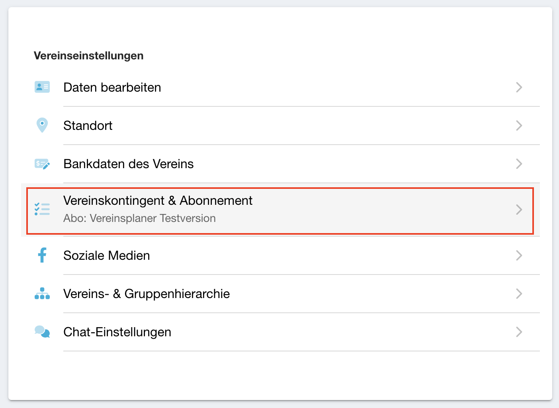
Task: Click the map pin icon for Standort
Action: tap(42, 125)
